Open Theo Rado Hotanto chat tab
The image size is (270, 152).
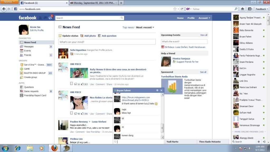pyautogui.click(x=213, y=142)
